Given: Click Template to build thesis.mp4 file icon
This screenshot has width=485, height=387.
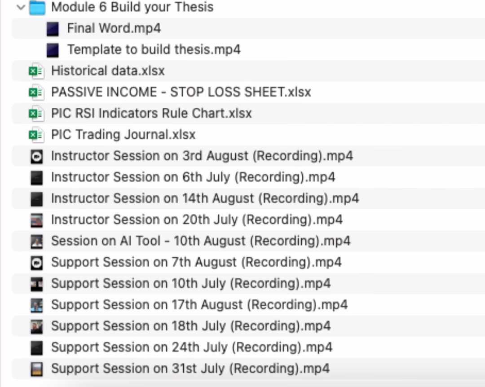Looking at the screenshot, I should (x=53, y=50).
